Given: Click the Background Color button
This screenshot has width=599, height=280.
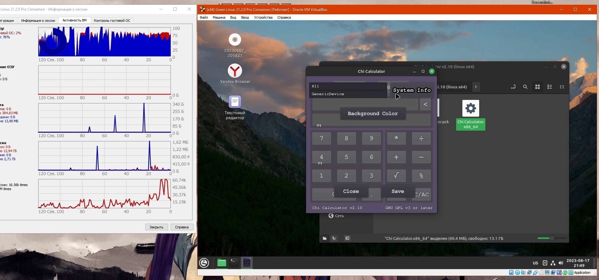Looking at the screenshot, I should [373, 114].
